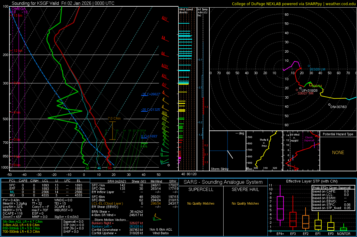Click '700-500mb LR = 6.3 C/km'
The image size is (357, 237).
(x=21, y=232)
